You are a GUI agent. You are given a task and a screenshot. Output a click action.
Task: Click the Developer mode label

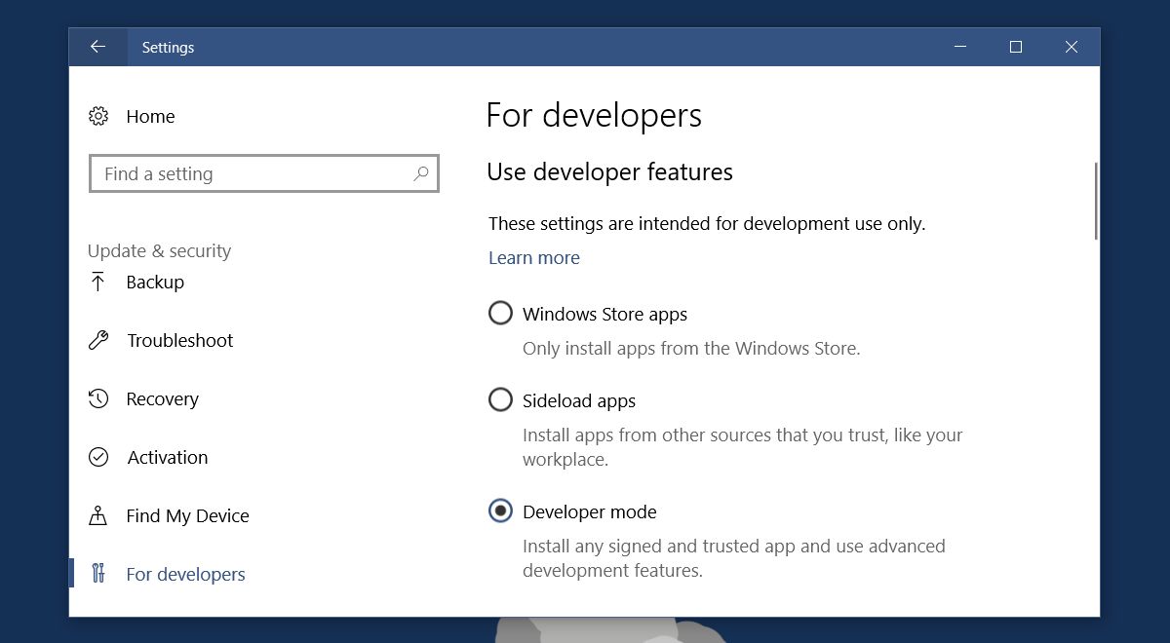click(x=590, y=512)
